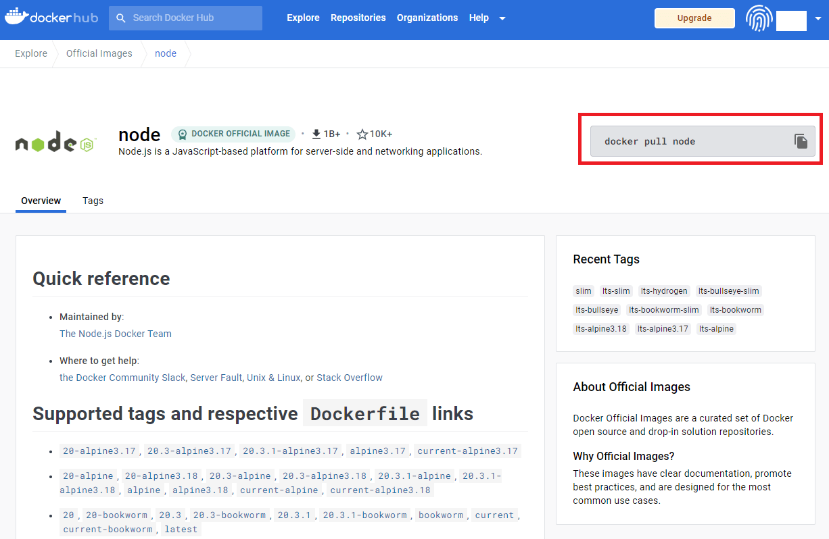Select the lts-alpine3.17 recent tag

pyautogui.click(x=663, y=329)
